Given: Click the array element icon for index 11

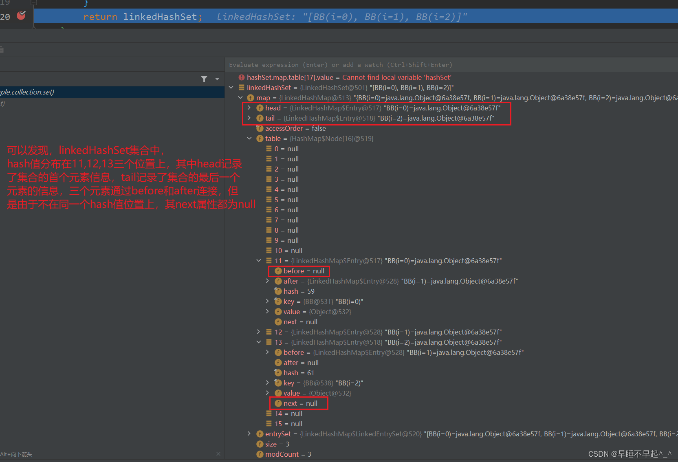Looking at the screenshot, I should tap(269, 261).
